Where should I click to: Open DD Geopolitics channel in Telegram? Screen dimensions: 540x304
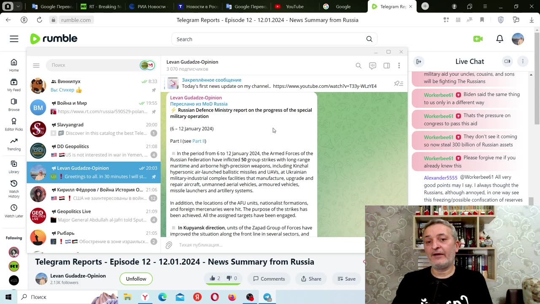(x=94, y=150)
